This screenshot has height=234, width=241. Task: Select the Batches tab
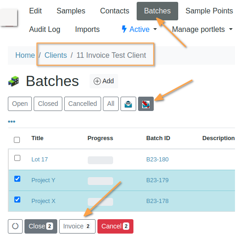tap(157, 11)
